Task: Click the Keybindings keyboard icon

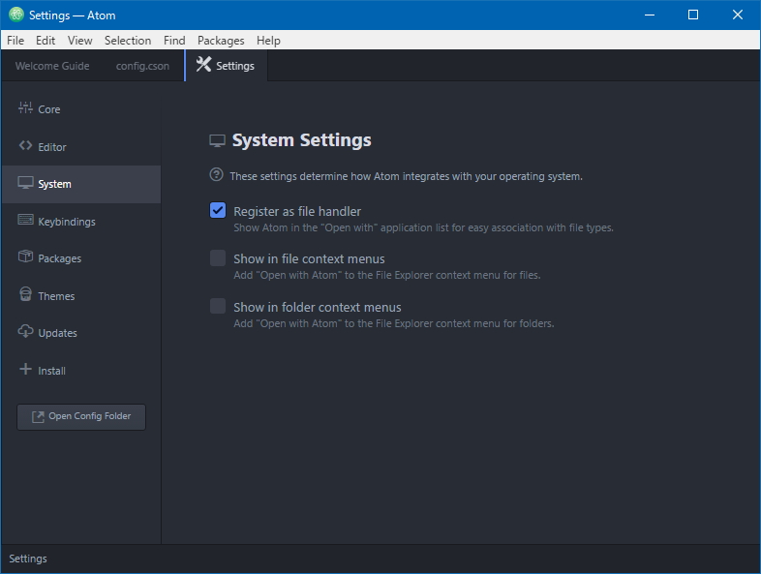Action: 25,220
